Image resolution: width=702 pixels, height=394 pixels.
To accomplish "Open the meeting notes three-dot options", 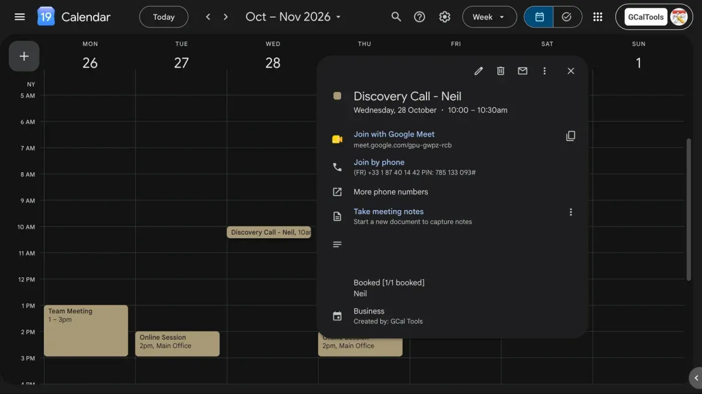I will [x=571, y=212].
